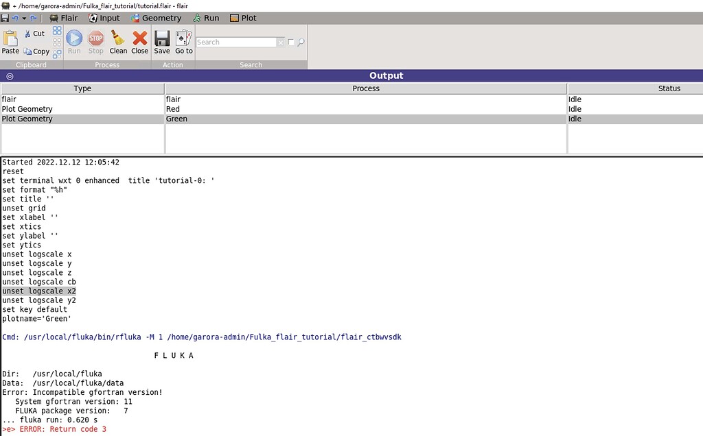Clear the search field with its X button

(x=280, y=43)
